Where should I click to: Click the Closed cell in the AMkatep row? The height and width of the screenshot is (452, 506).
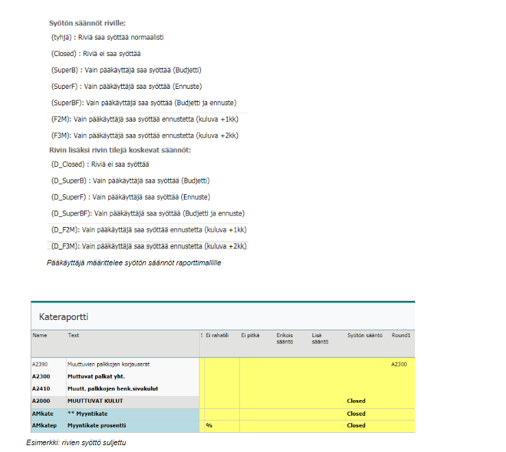click(356, 425)
